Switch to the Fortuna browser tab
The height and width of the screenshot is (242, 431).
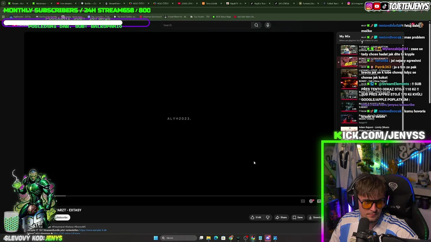point(308,3)
